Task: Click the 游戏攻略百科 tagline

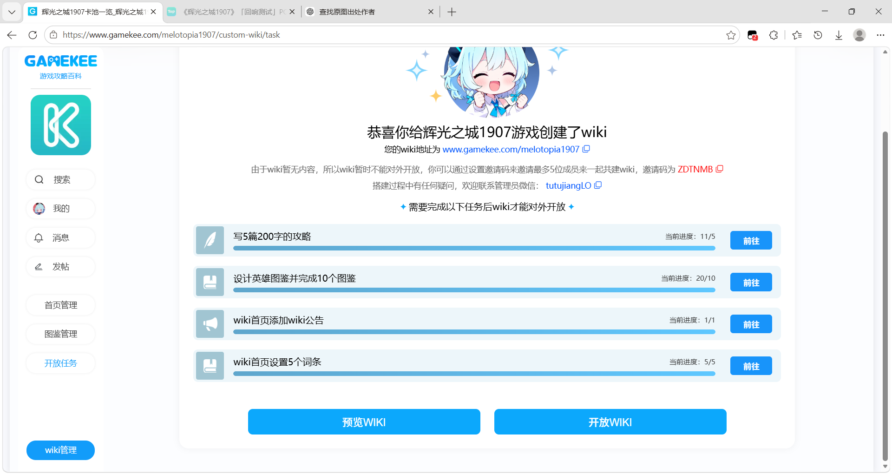Action: coord(61,76)
